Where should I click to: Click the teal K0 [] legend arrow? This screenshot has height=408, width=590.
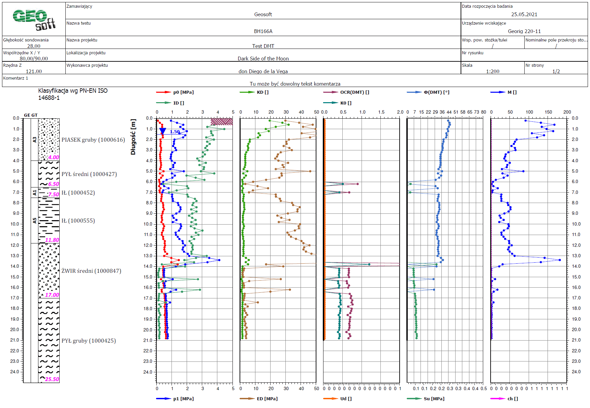tap(331, 103)
